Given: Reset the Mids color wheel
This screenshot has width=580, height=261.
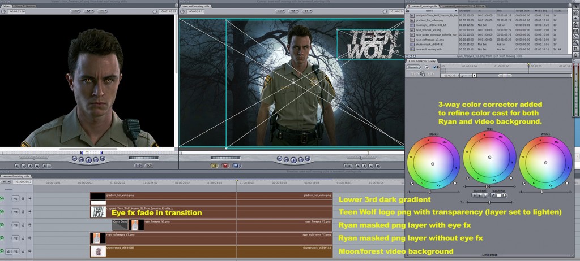Looking at the screenshot, I should click(511, 178).
